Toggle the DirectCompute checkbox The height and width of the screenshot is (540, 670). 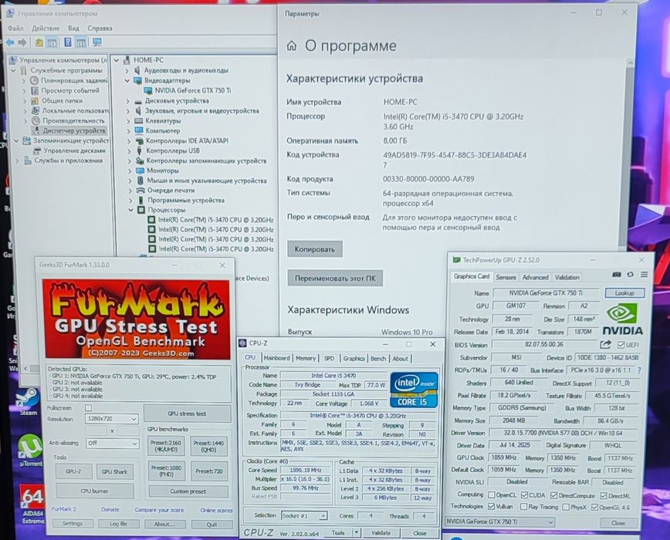coord(553,495)
